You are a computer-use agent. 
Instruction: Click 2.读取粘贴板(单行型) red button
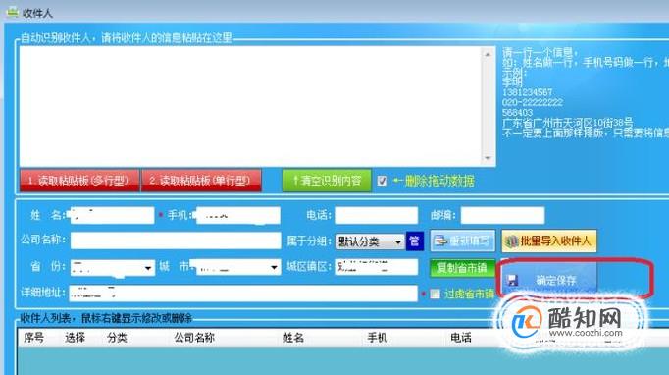click(201, 181)
